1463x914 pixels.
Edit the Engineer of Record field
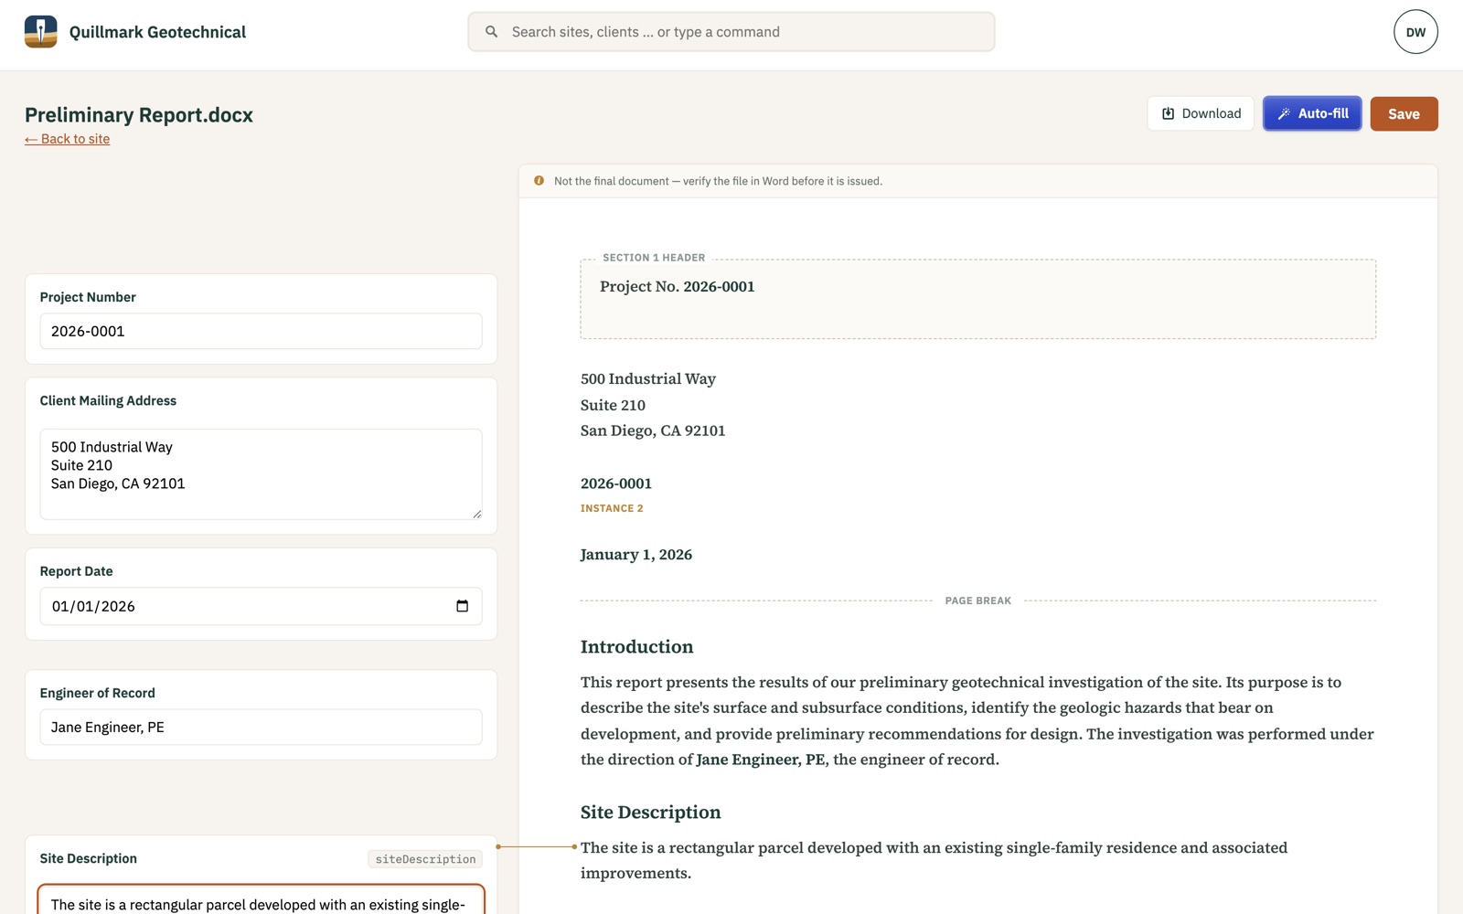[x=261, y=727]
